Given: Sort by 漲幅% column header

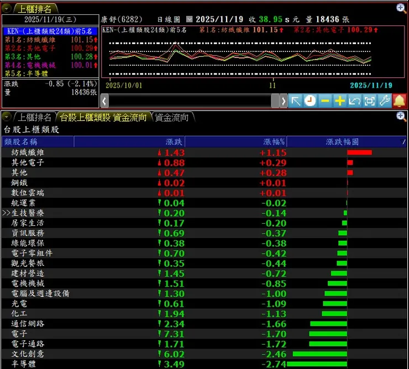Looking at the screenshot, I should 235,141.
